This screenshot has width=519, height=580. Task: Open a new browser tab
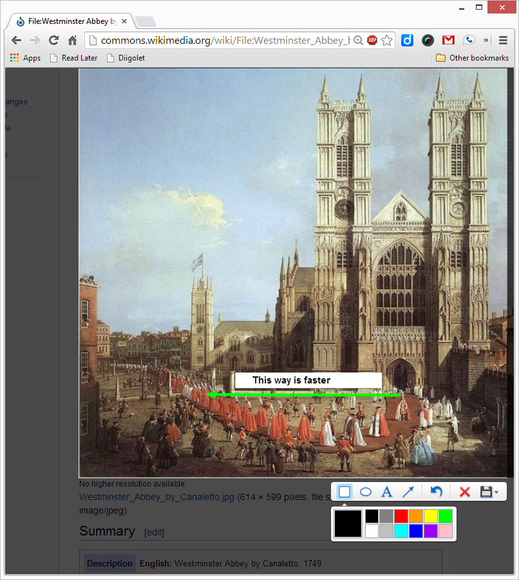click(x=146, y=21)
